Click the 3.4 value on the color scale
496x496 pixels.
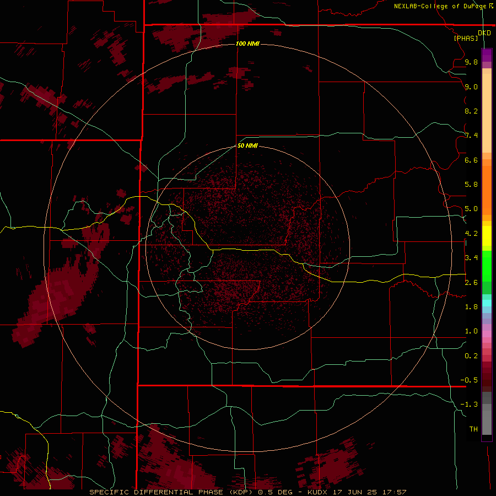471,258
